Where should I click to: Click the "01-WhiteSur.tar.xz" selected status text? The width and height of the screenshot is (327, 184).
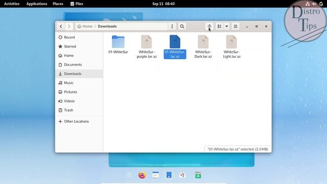tap(238, 149)
